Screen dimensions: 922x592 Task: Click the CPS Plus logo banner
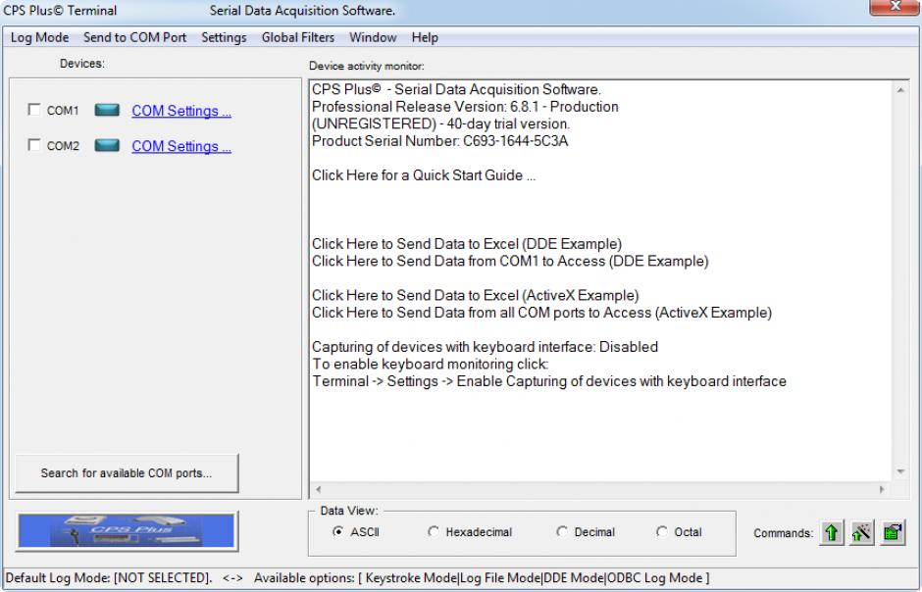coord(127,531)
